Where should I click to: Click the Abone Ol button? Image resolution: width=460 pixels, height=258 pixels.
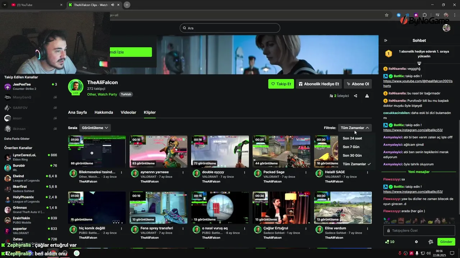click(358, 84)
